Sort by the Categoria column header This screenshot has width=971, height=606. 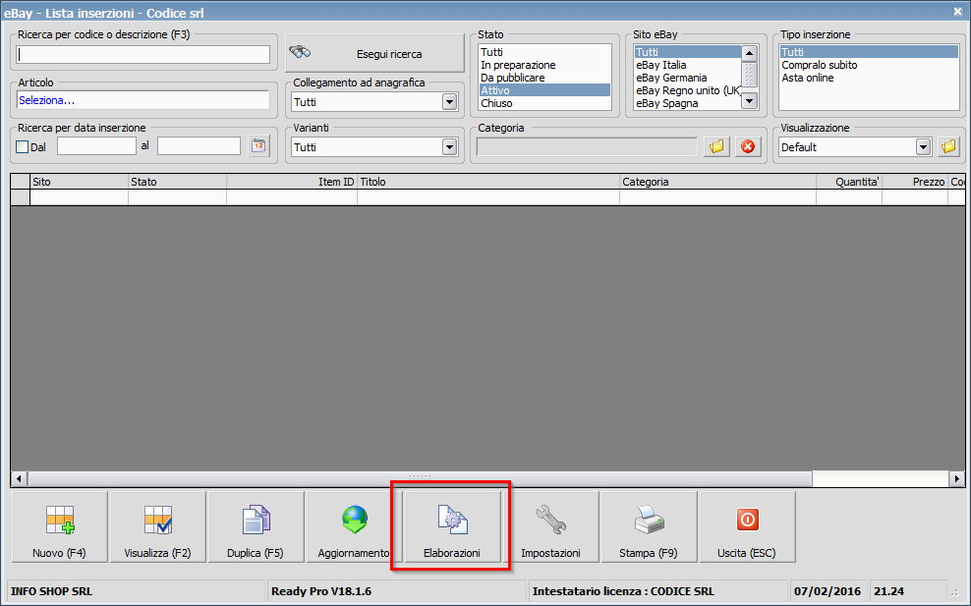(x=718, y=182)
